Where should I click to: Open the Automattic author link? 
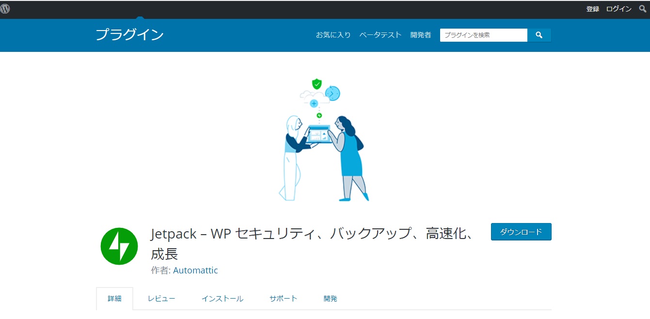point(195,271)
